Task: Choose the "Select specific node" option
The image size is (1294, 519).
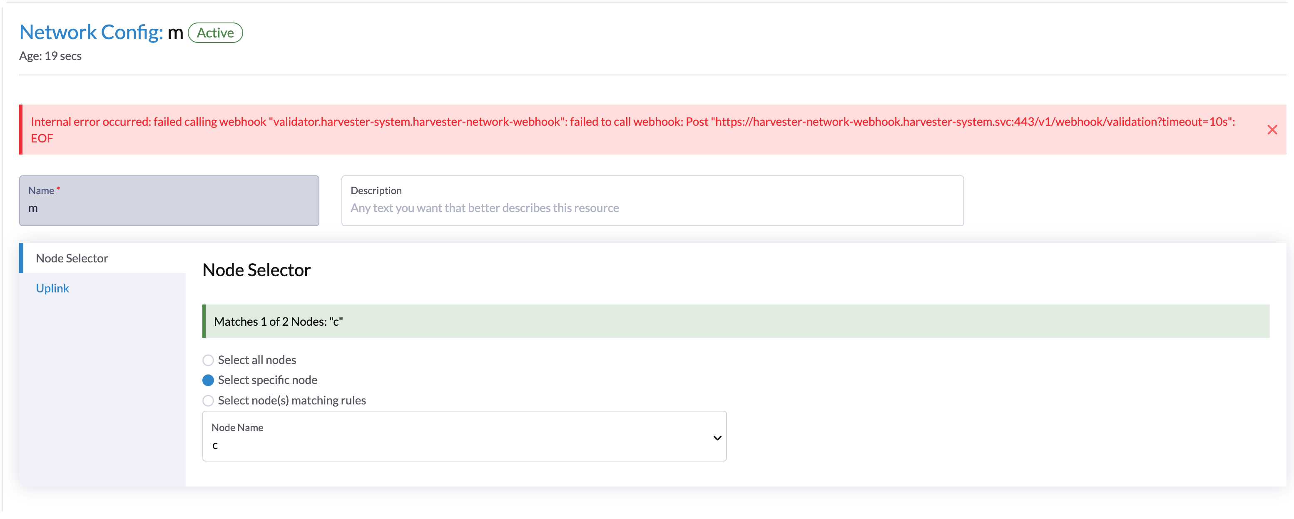Action: (208, 380)
